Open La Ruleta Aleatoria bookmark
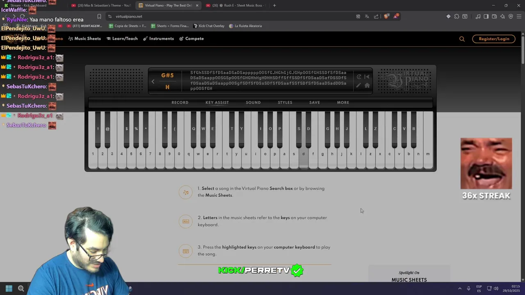This screenshot has height=295, width=525. point(245,26)
